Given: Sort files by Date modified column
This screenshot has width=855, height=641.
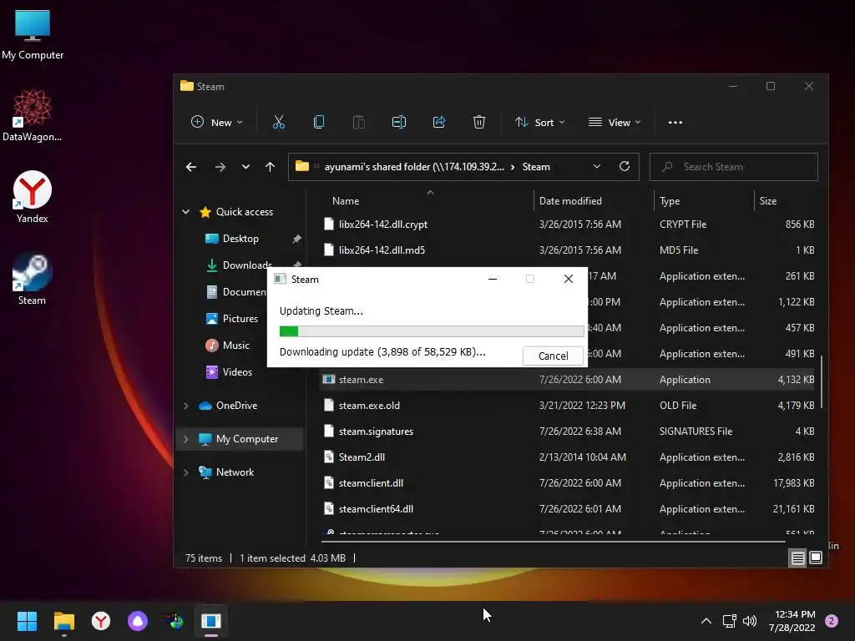Looking at the screenshot, I should [x=570, y=200].
